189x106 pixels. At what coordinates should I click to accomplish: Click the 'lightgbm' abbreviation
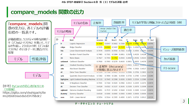tap(64, 79)
